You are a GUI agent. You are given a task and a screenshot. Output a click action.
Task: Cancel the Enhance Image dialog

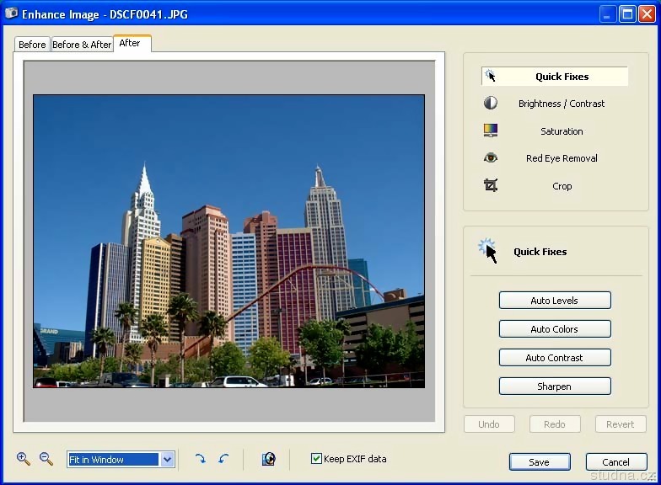[x=615, y=462]
